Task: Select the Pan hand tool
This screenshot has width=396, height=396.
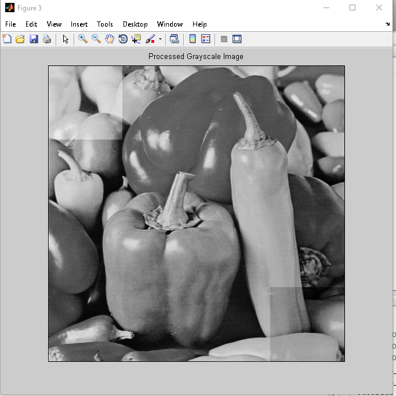Action: [x=110, y=39]
